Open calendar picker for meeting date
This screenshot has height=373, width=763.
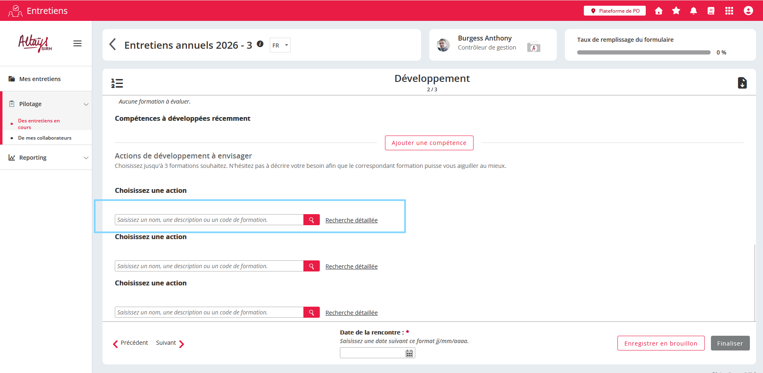(409, 353)
